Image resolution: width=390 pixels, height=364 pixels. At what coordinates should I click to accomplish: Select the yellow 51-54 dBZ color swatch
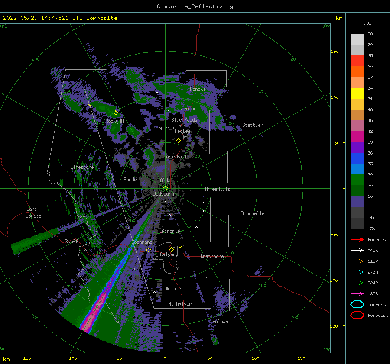pyautogui.click(x=357, y=93)
